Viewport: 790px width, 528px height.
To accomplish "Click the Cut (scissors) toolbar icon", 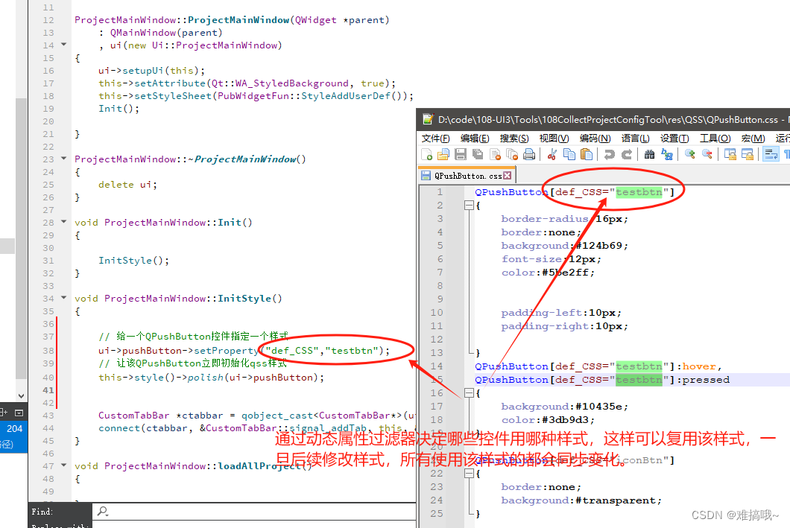I will pyautogui.click(x=554, y=154).
